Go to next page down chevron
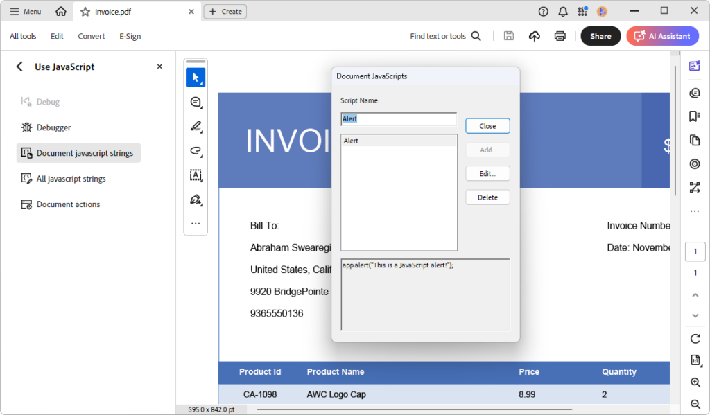This screenshot has width=710, height=415. point(695,315)
